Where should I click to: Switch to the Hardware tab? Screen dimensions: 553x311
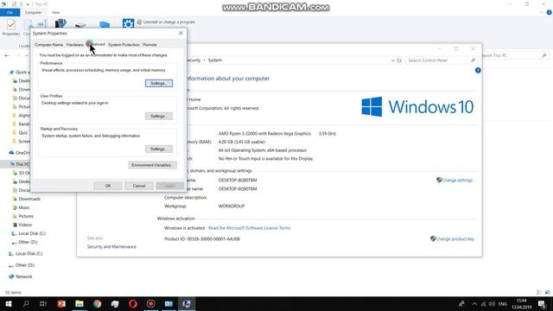75,45
